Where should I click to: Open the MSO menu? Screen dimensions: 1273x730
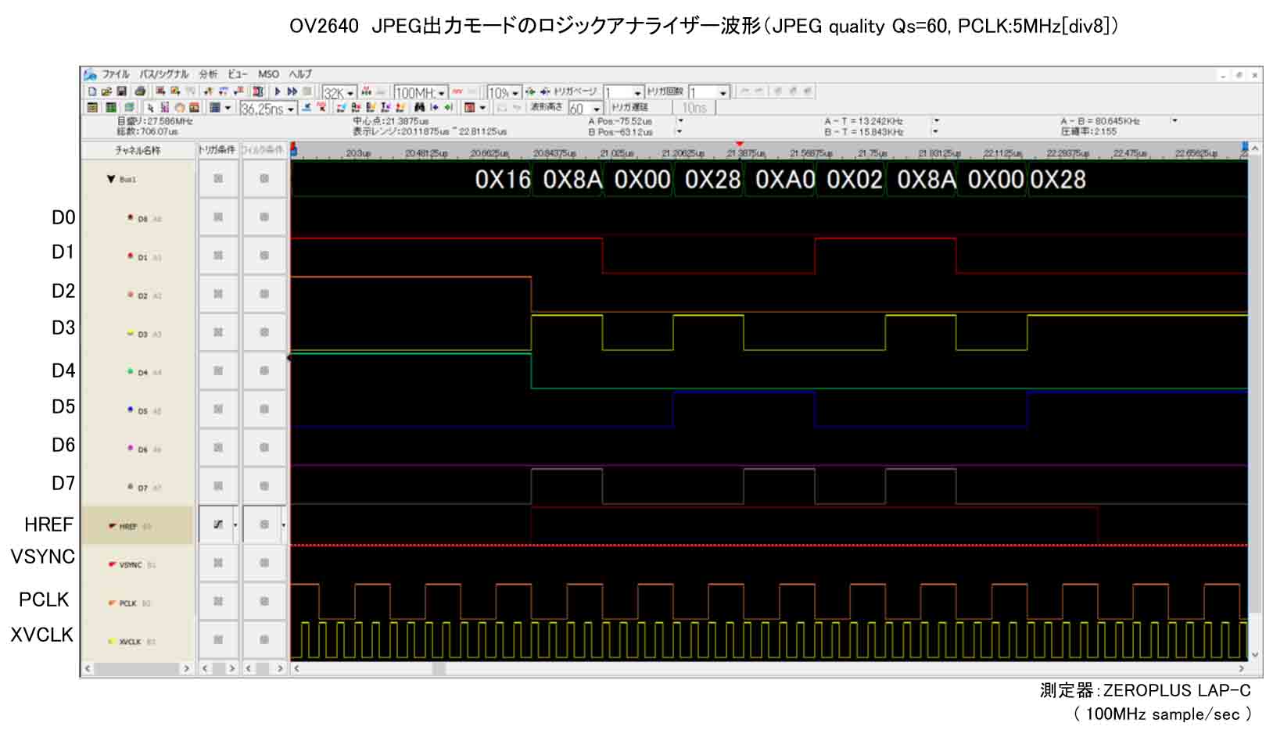click(x=268, y=74)
